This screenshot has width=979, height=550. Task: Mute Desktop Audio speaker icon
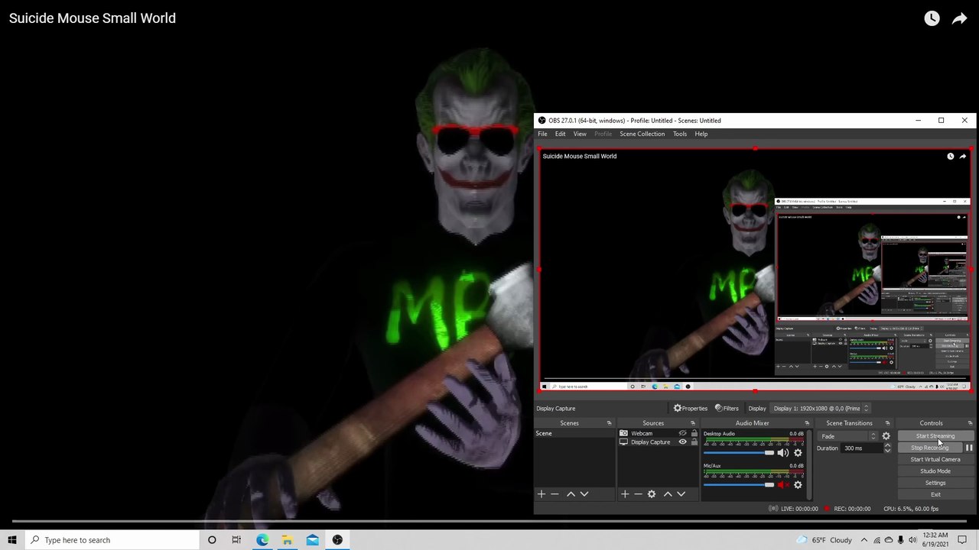coord(783,453)
